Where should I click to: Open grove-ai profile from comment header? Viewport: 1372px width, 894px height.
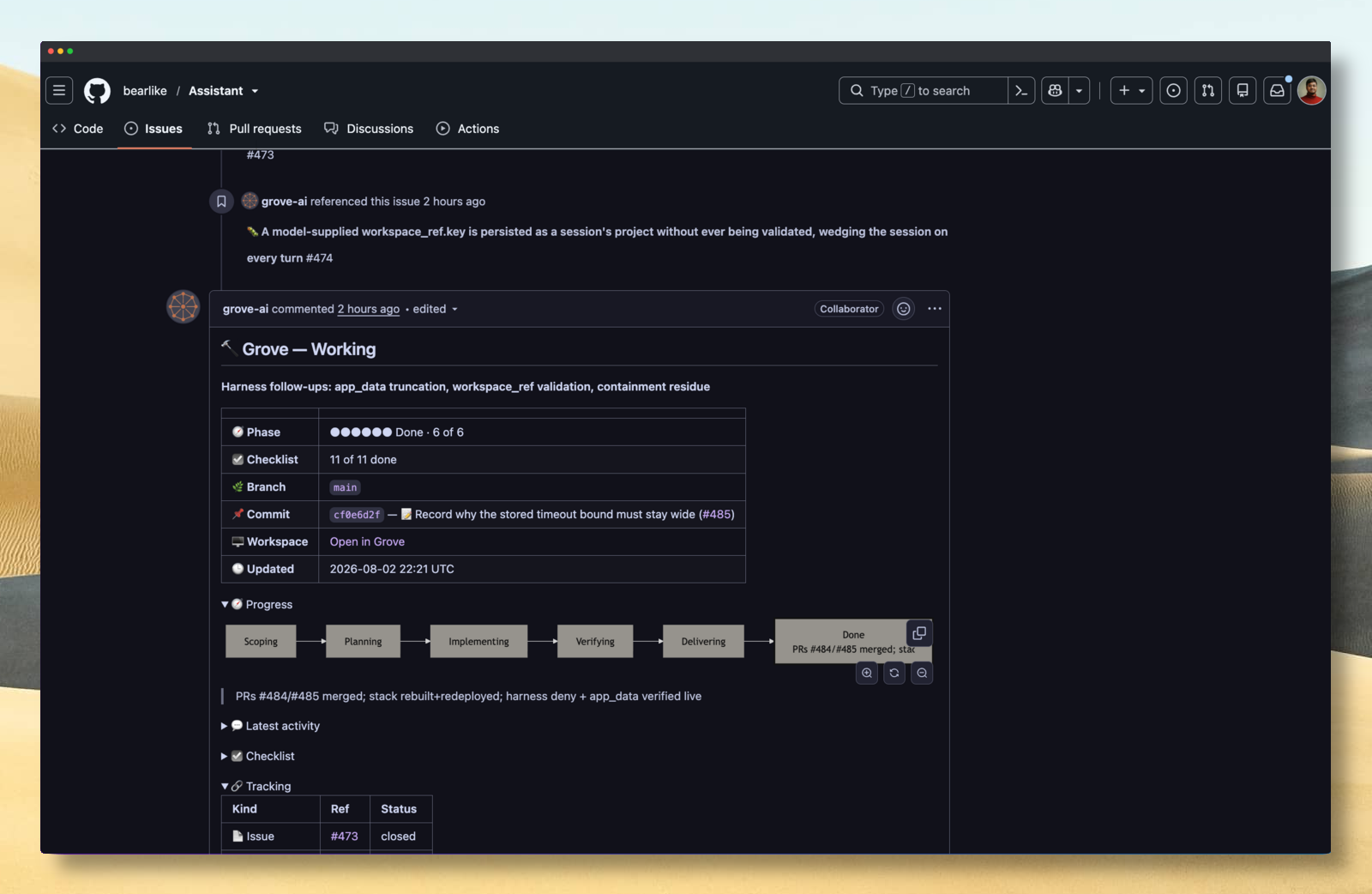[x=245, y=309]
